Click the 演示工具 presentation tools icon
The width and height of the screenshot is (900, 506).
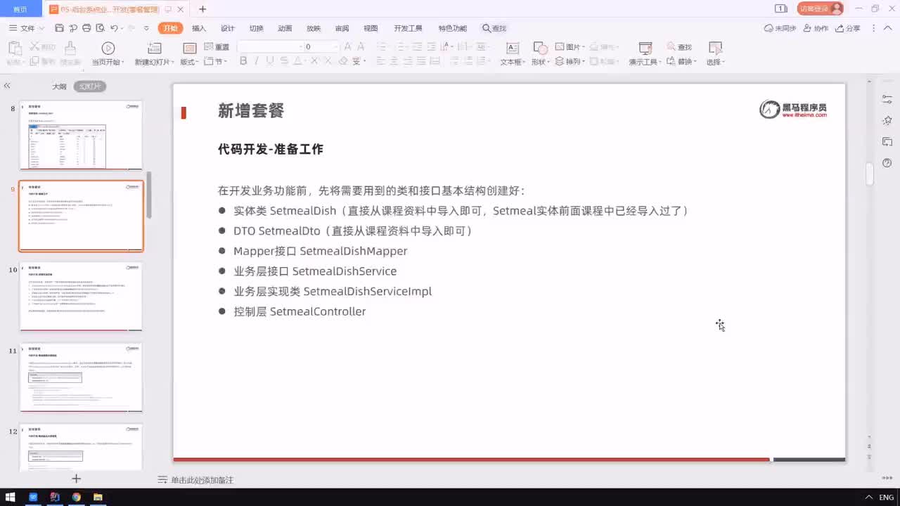645,48
